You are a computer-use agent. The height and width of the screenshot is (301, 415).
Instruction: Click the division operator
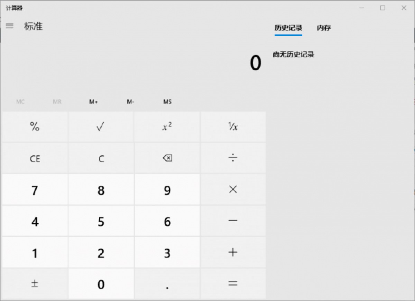(233, 158)
